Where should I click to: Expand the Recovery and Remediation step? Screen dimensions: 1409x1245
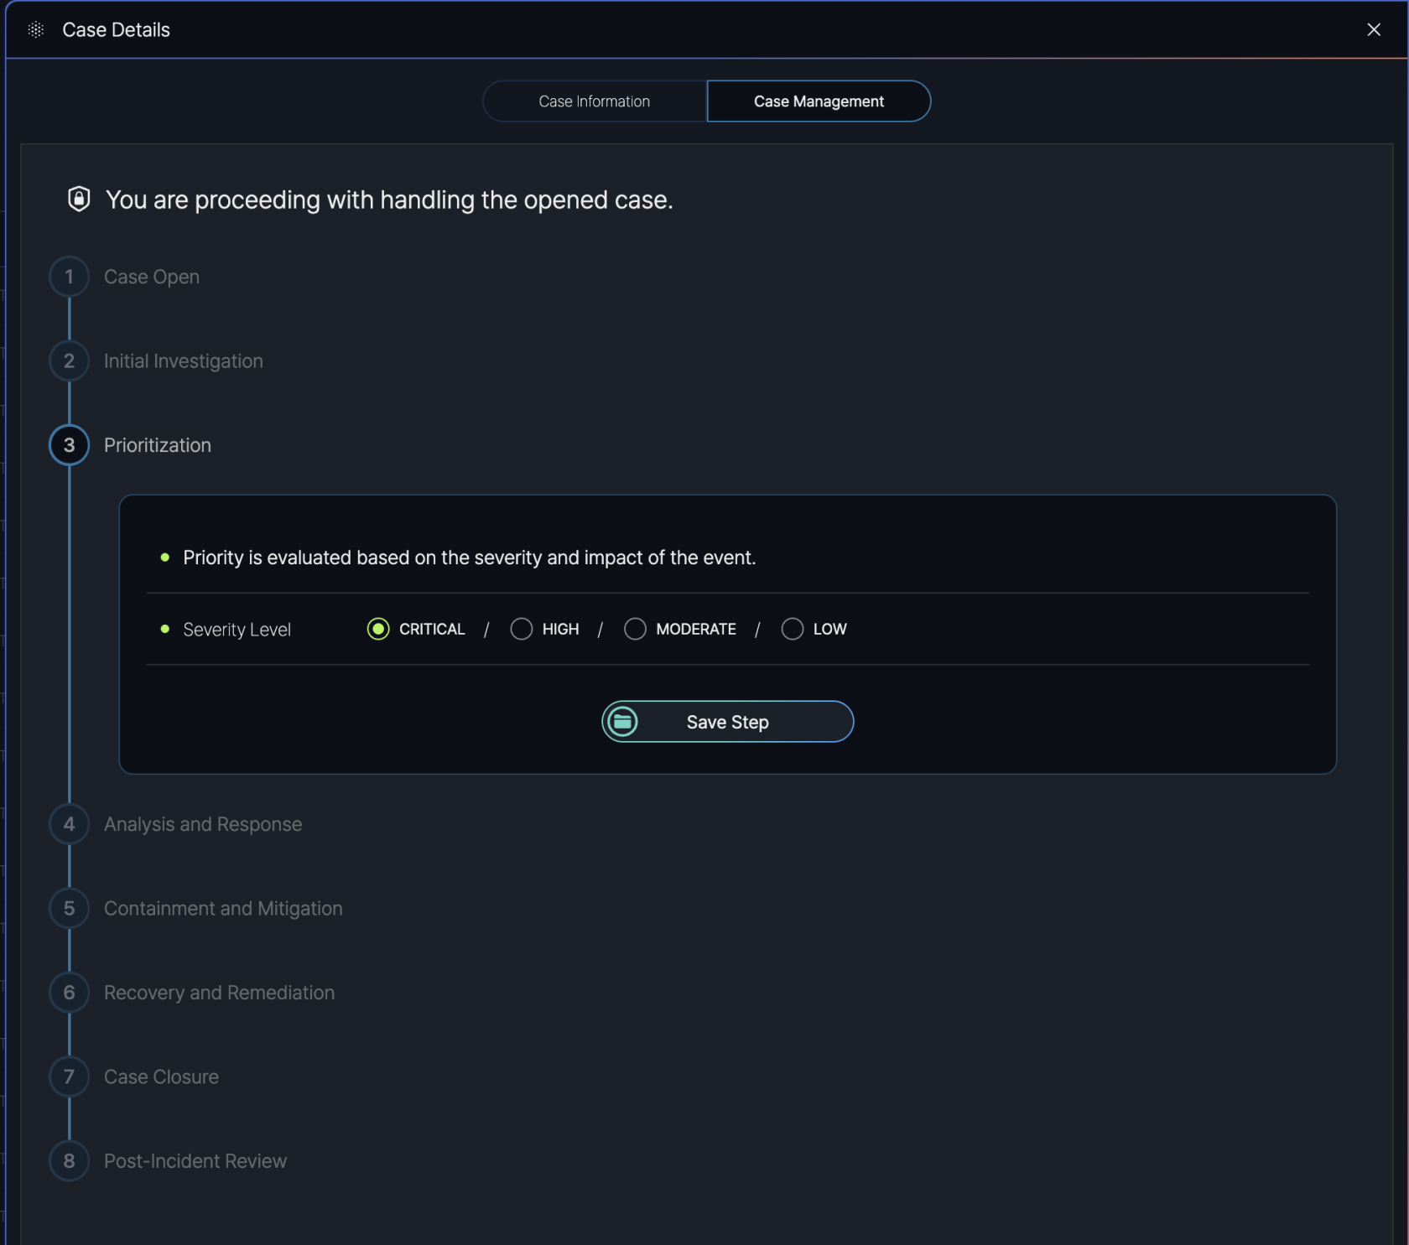pos(219,993)
